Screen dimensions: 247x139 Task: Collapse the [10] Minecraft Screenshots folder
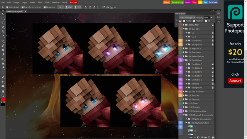184,115
